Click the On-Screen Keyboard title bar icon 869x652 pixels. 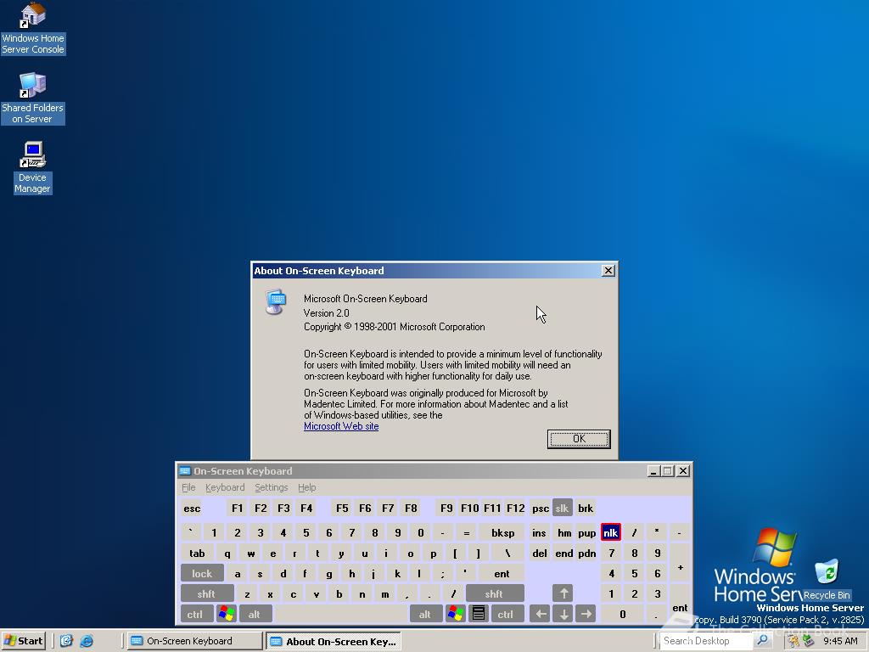point(184,471)
